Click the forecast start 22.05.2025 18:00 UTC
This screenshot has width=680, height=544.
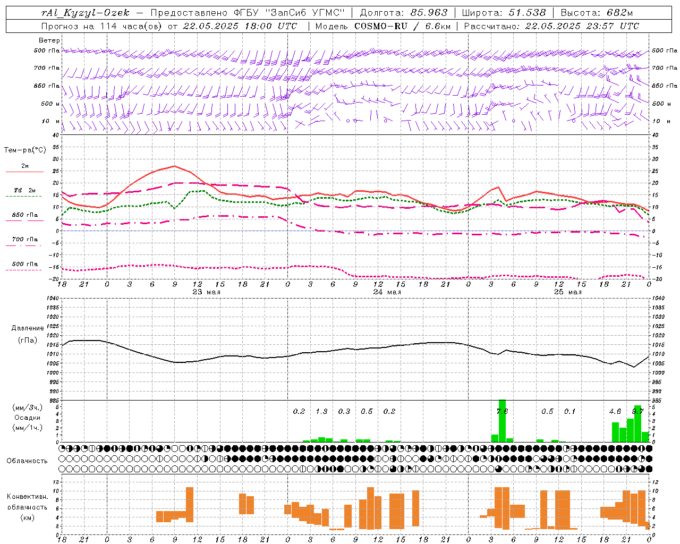tap(240, 26)
